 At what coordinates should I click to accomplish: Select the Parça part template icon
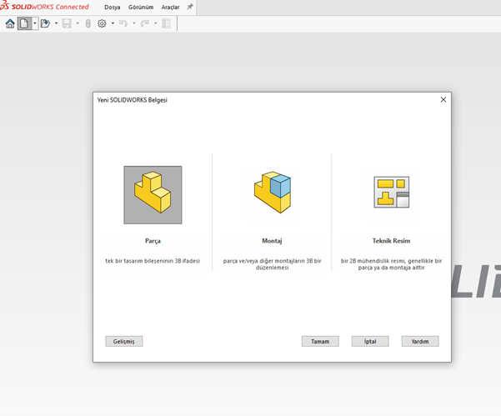pyautogui.click(x=153, y=195)
